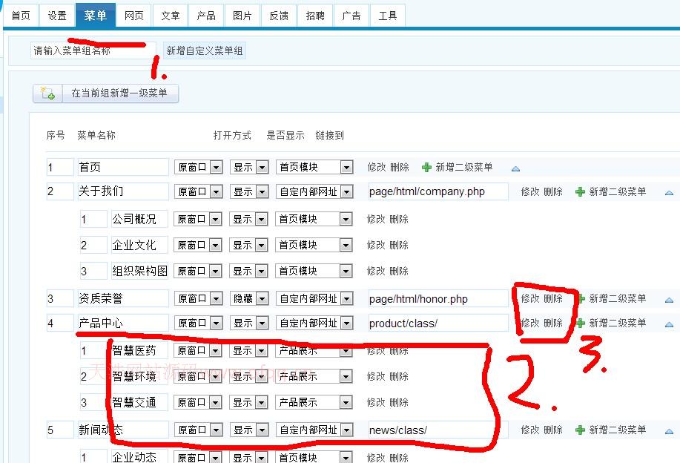Open the 图片 tab
Image resolution: width=680 pixels, height=463 pixels.
click(242, 16)
